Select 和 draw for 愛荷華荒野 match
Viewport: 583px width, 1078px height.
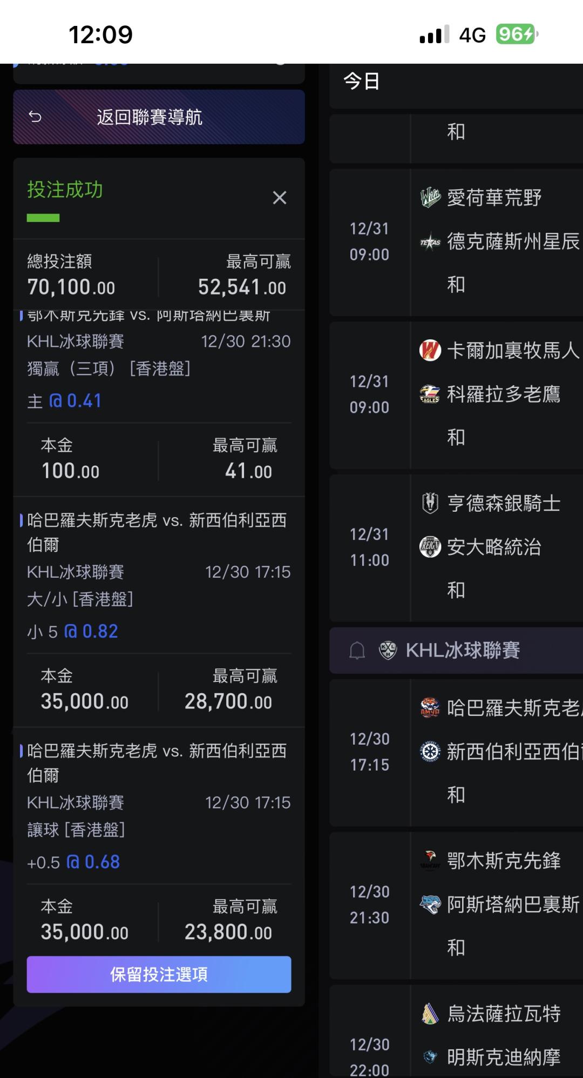pos(456,285)
